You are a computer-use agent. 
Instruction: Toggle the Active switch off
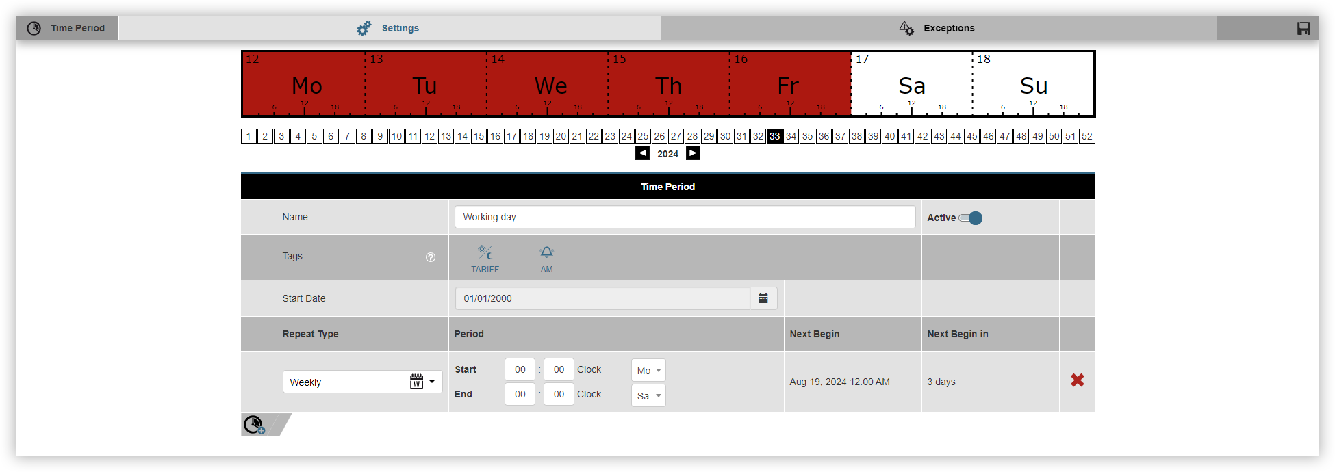[x=971, y=218]
